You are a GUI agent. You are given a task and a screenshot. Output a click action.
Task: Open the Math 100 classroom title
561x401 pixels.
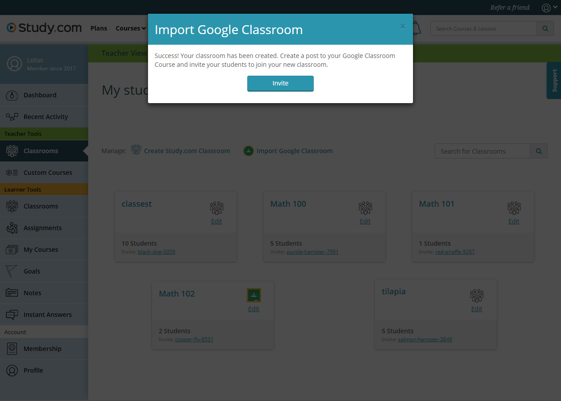tap(288, 204)
